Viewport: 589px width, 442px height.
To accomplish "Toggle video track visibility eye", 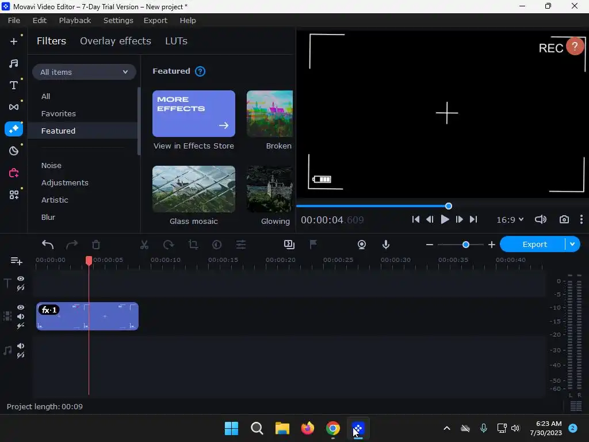I will tap(21, 307).
